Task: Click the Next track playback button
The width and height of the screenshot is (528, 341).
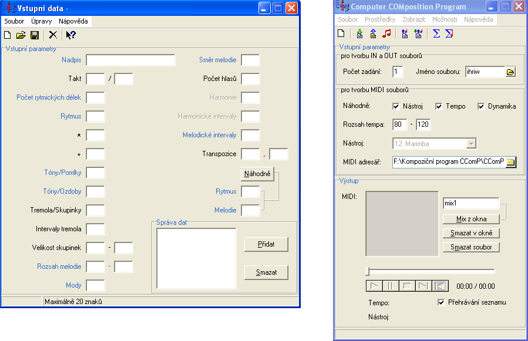Action: click(x=423, y=286)
